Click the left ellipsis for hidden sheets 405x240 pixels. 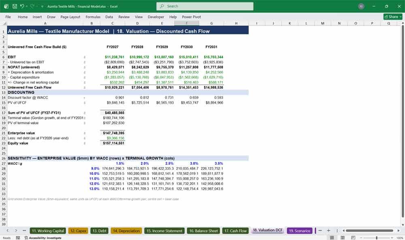(x=24, y=231)
